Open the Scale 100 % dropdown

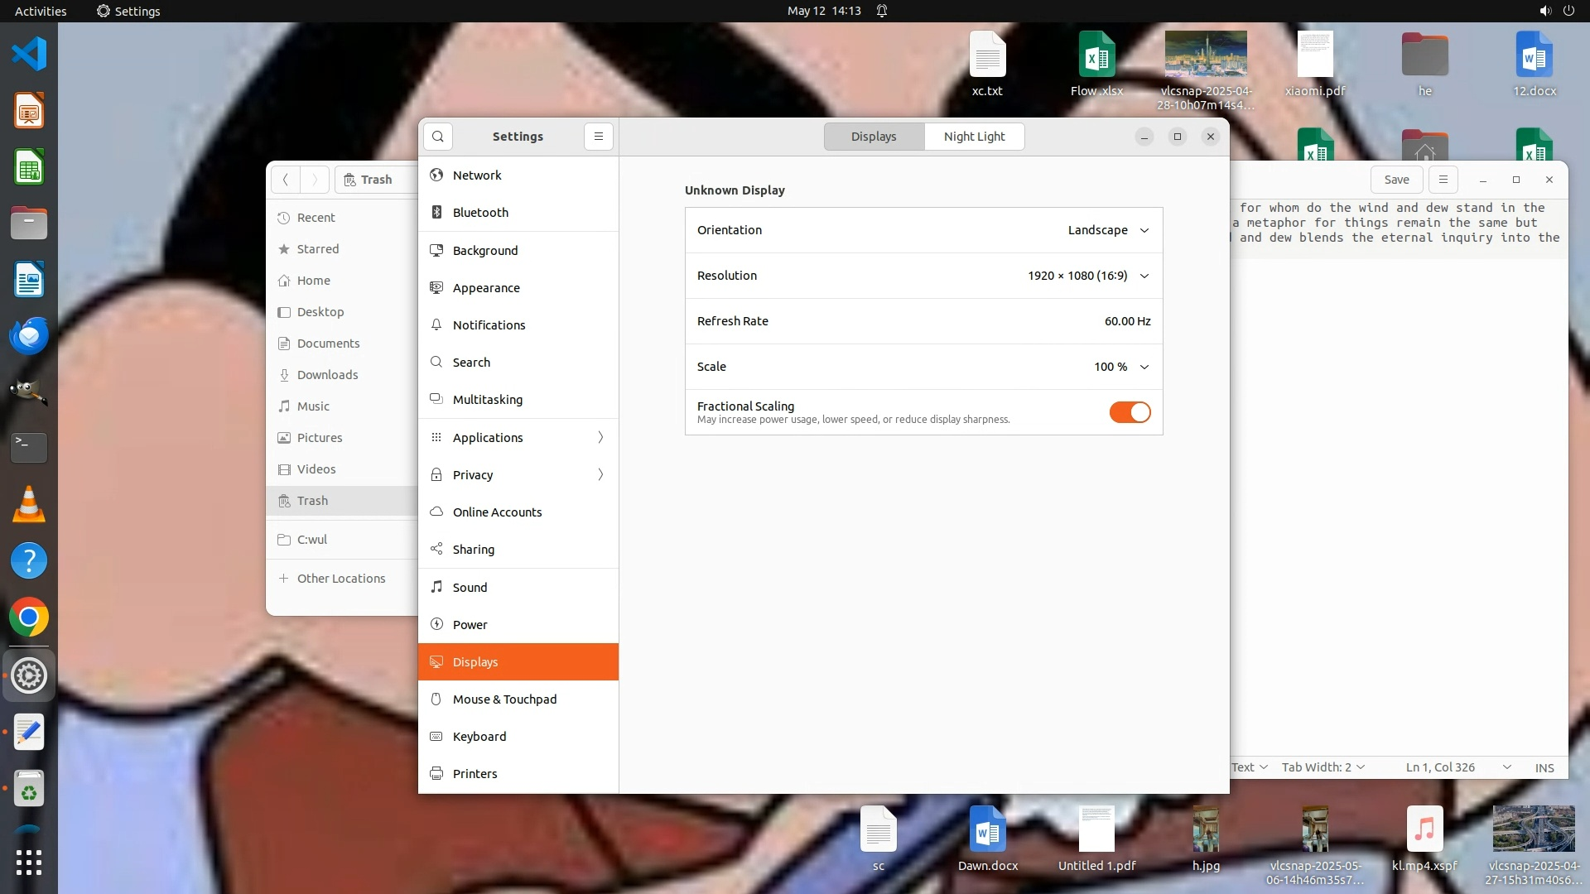tap(1121, 367)
